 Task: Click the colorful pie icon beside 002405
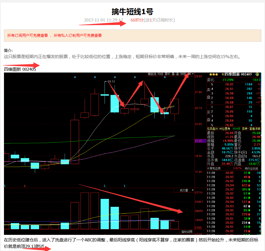[x=257, y=74]
